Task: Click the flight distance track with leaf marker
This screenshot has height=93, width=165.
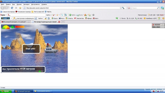Action: click(x=23, y=71)
